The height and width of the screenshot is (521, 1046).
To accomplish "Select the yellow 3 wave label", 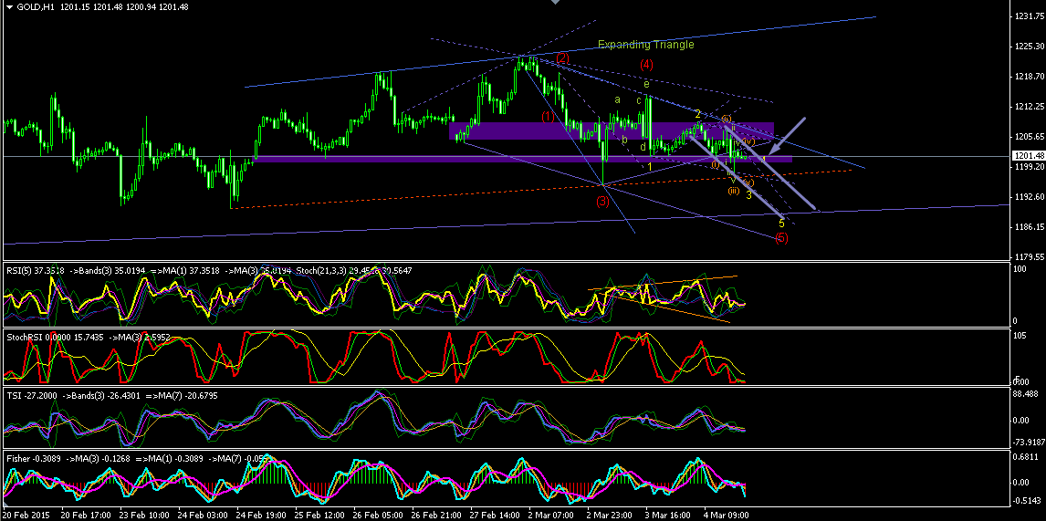I will click(x=749, y=194).
